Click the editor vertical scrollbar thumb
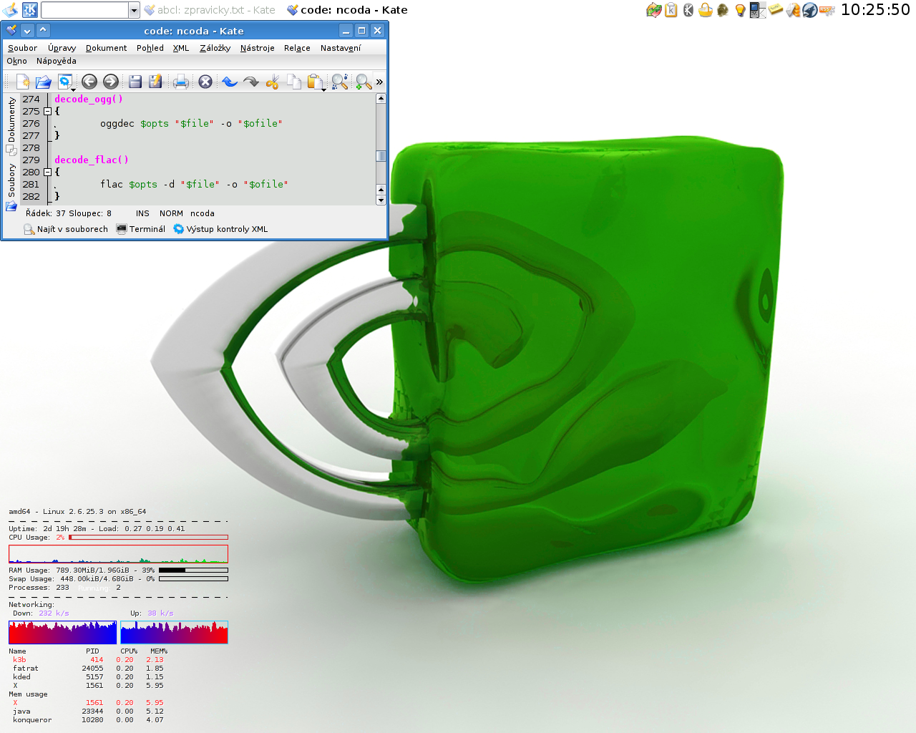 [381, 156]
